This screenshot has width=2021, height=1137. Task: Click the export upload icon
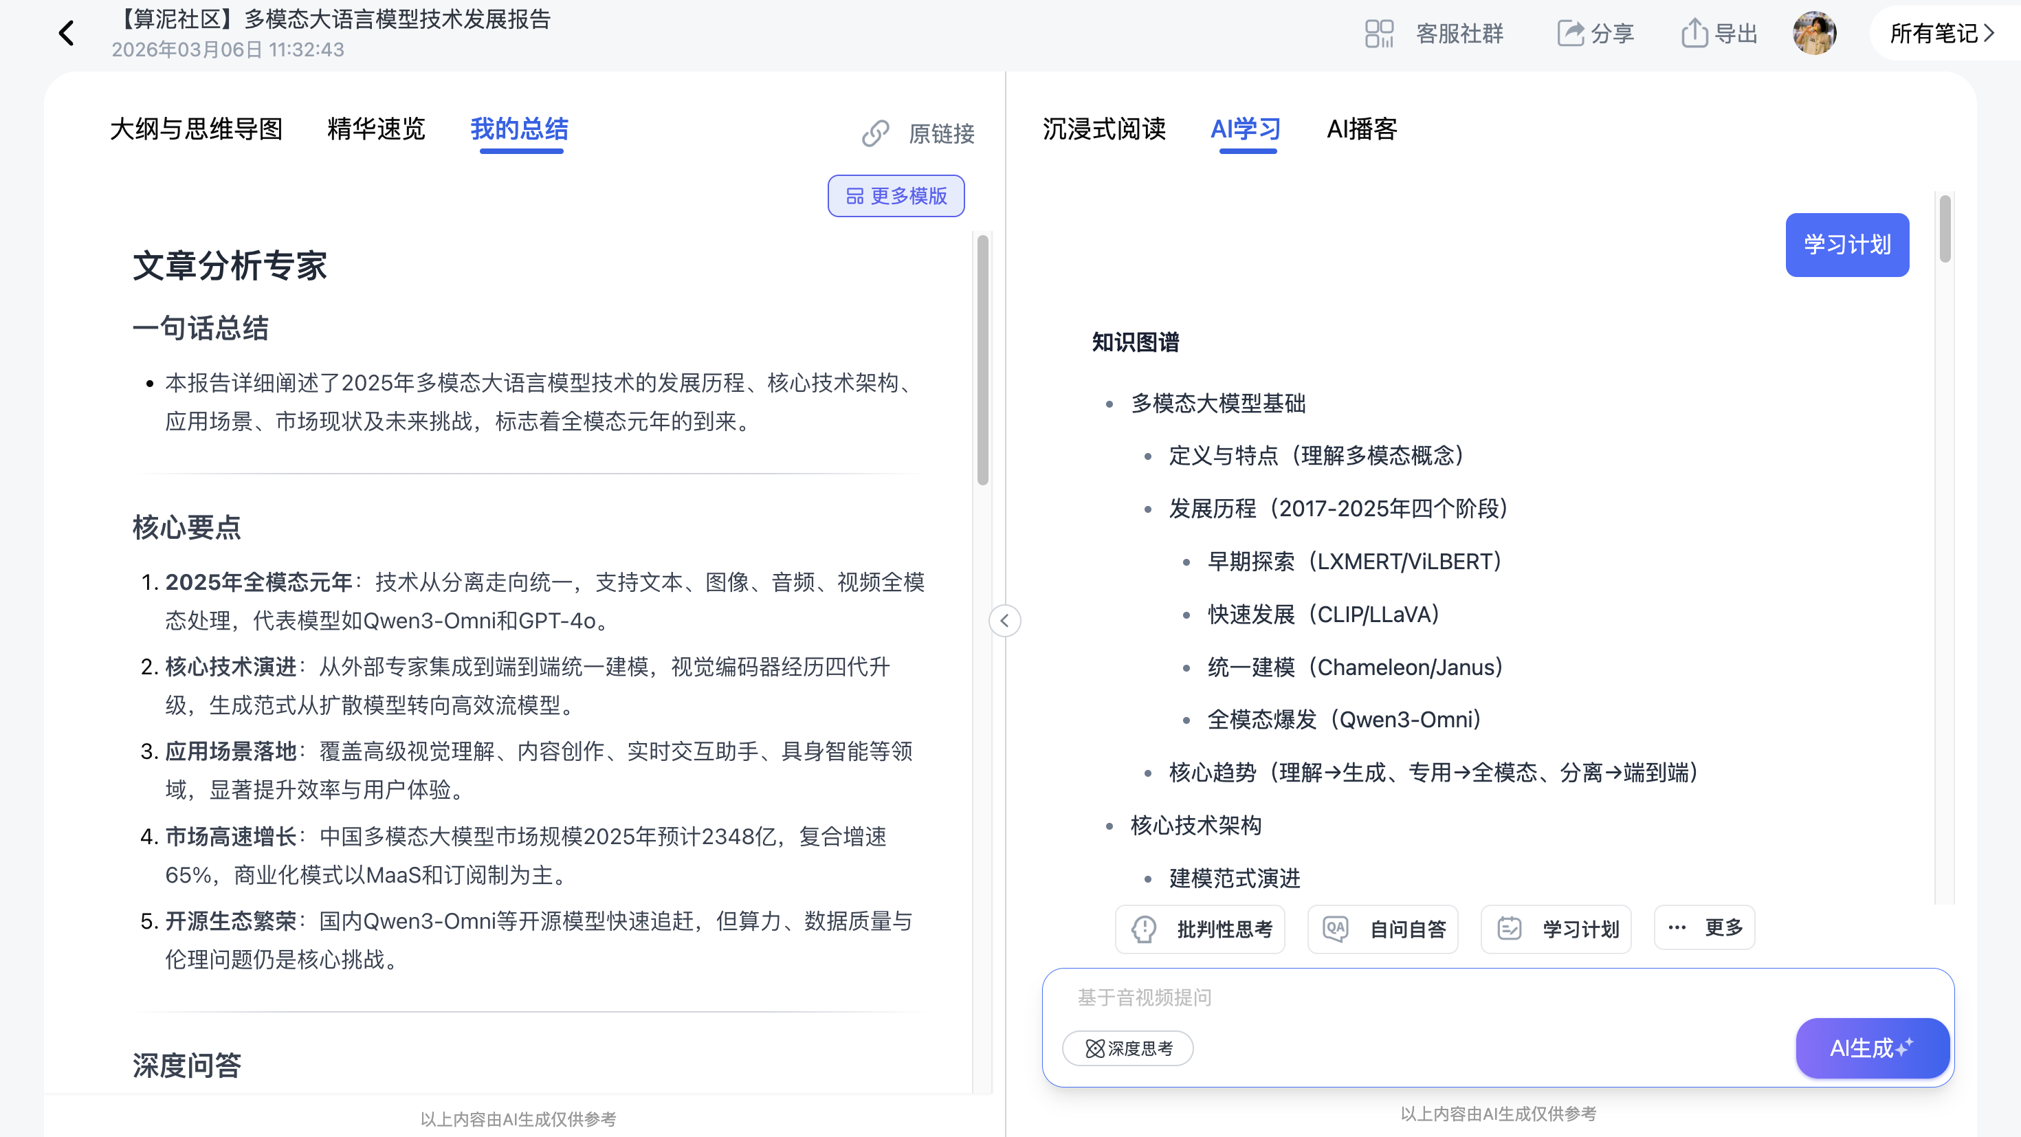point(1694,33)
